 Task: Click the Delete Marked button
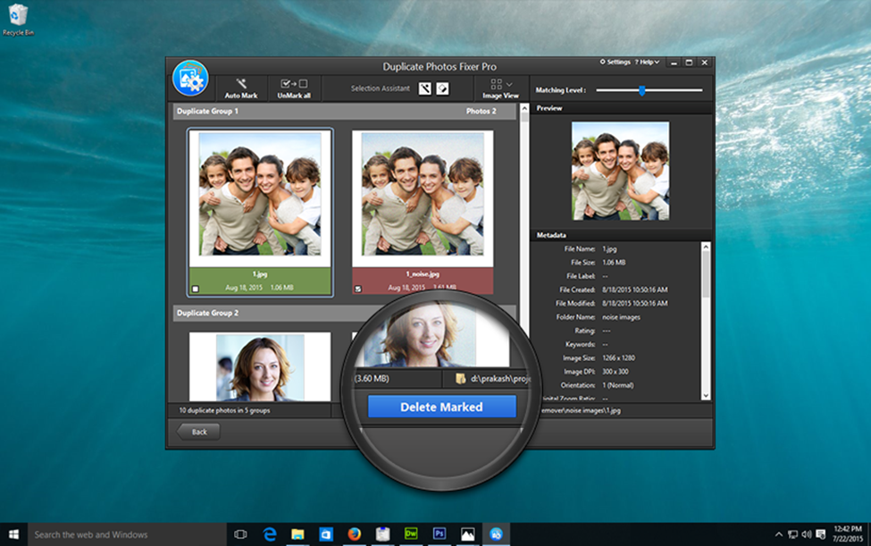pos(441,407)
